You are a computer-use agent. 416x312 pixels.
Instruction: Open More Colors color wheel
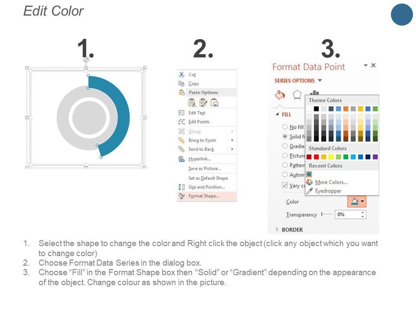click(331, 182)
